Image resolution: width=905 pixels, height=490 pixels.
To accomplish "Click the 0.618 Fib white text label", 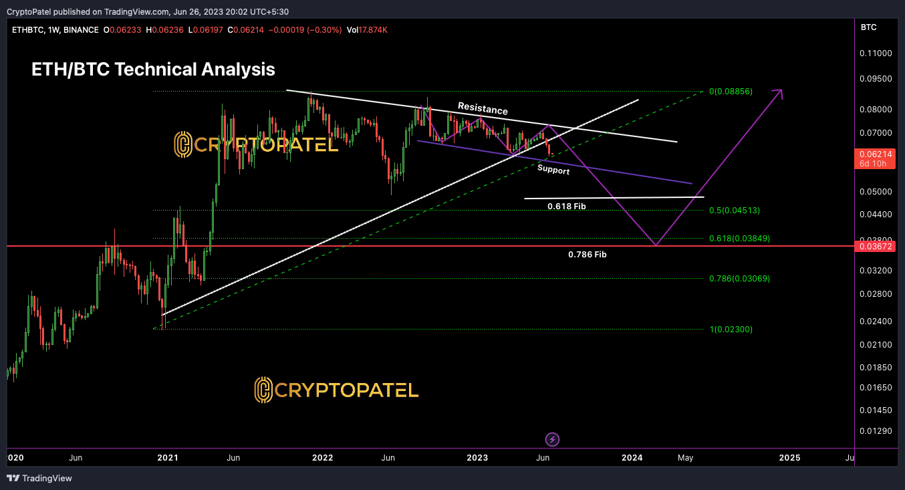I will (x=567, y=207).
